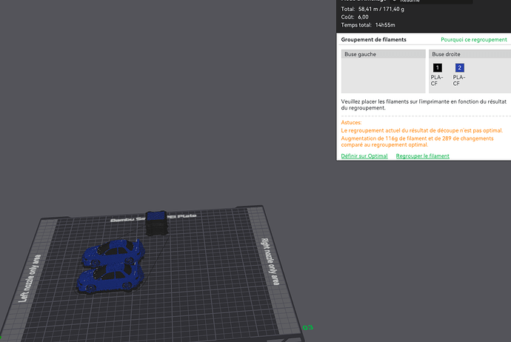Click the PLA-CF label under filament 1
This screenshot has width=511, height=342.
tap(437, 81)
